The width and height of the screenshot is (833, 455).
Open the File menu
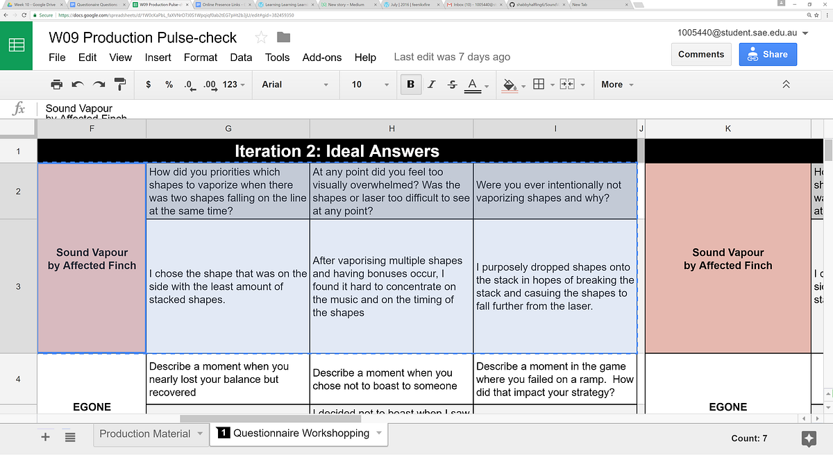(57, 58)
